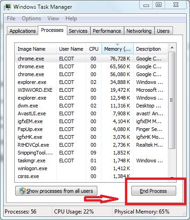Click the shield icon on Show processes button
190x220 pixels.
[23, 191]
